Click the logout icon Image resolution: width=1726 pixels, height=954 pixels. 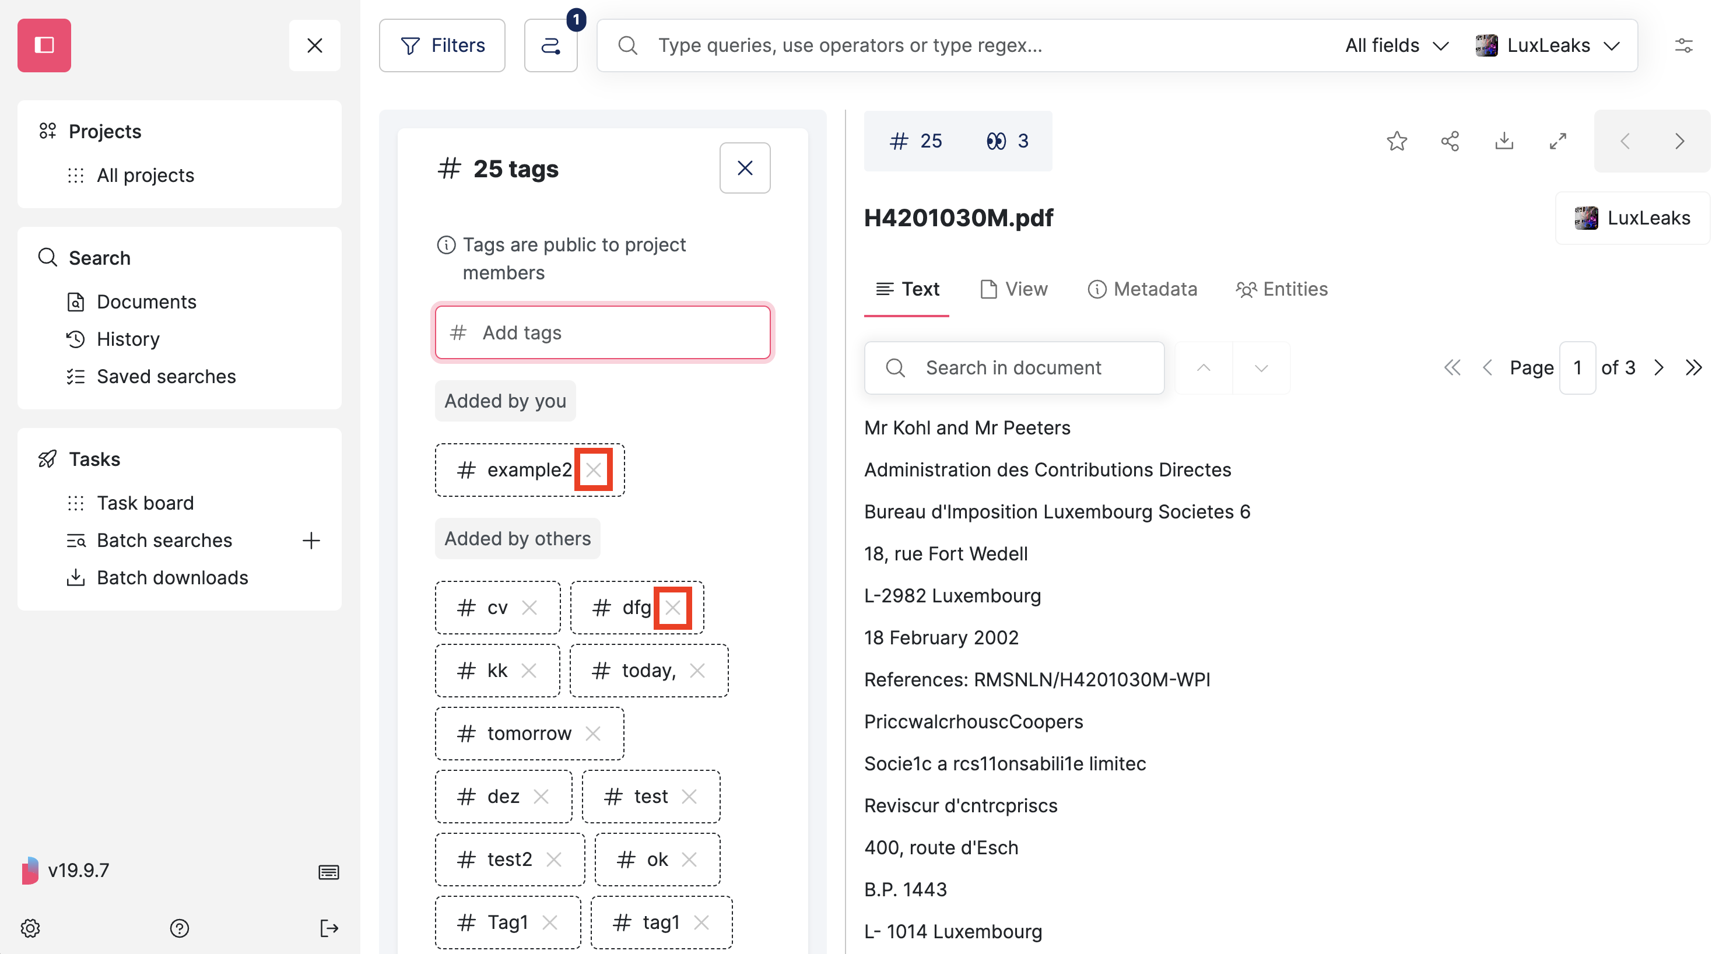point(328,928)
